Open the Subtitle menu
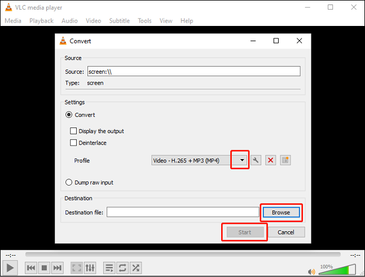Screen dimensions: 365x277 tap(120, 21)
